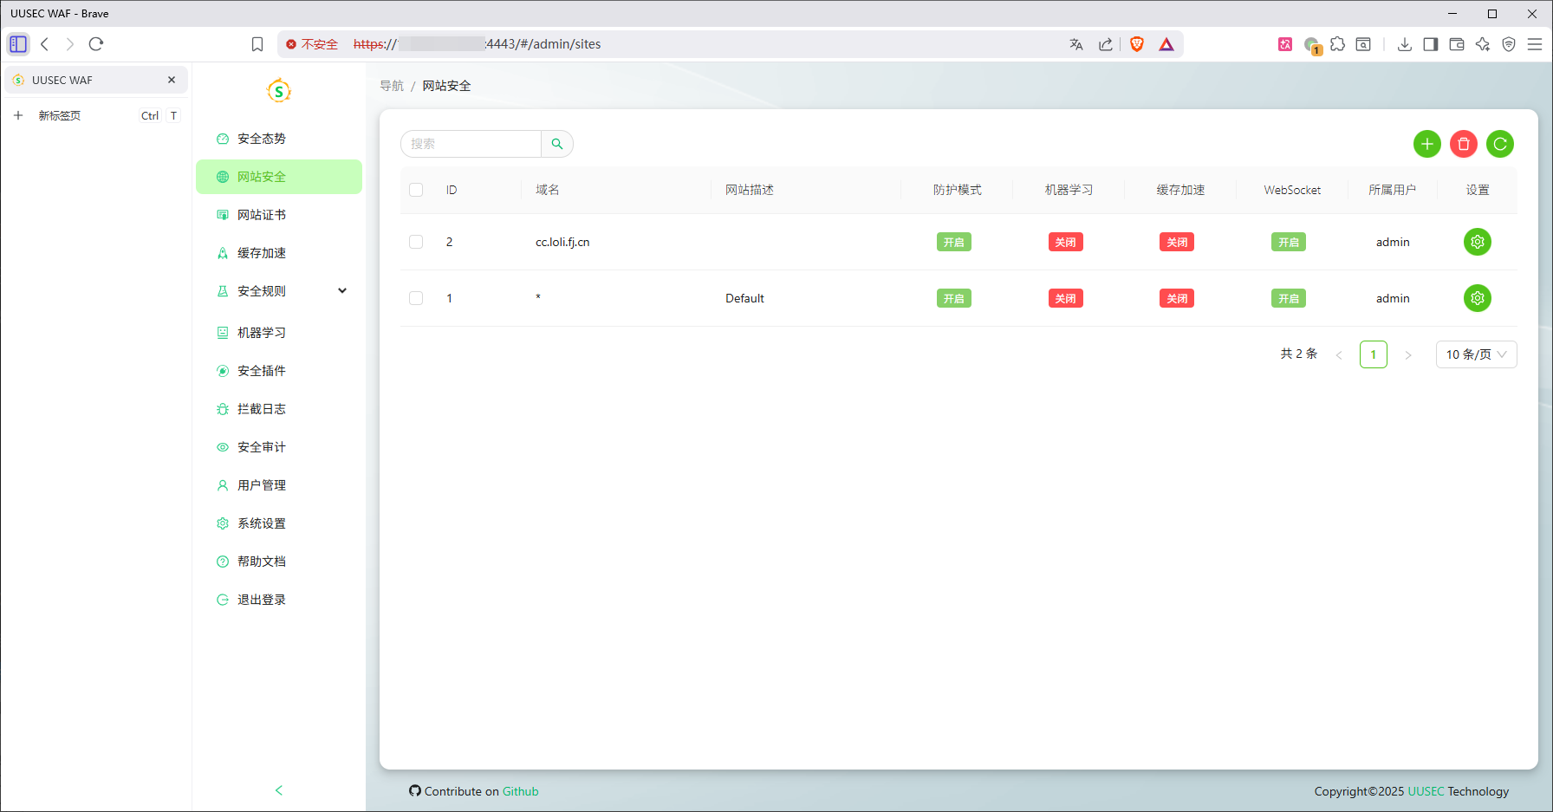Toggle cache acceleration tag for cc.loli.fj.cn
Screen dimensions: 1553x812
click(x=1177, y=242)
